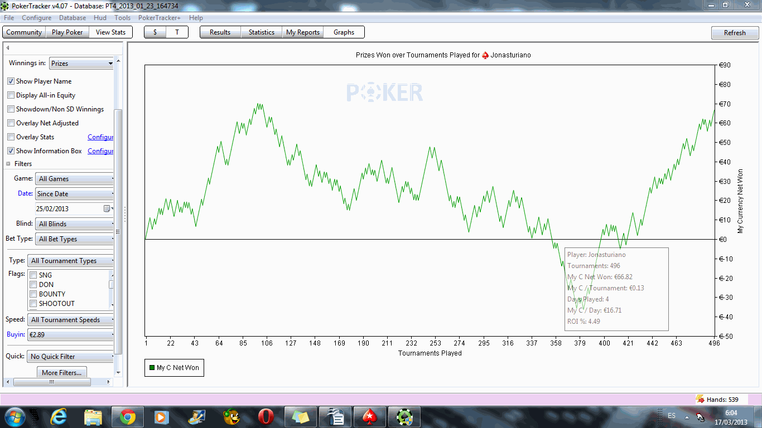Click Configure link beside Overlay Stats
The height and width of the screenshot is (428, 762).
click(100, 137)
